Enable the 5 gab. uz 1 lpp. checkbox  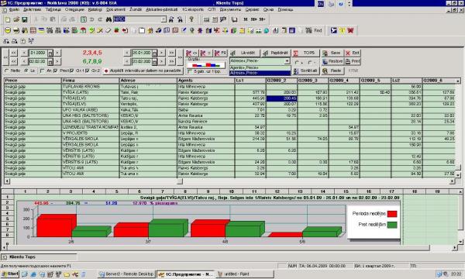190,71
